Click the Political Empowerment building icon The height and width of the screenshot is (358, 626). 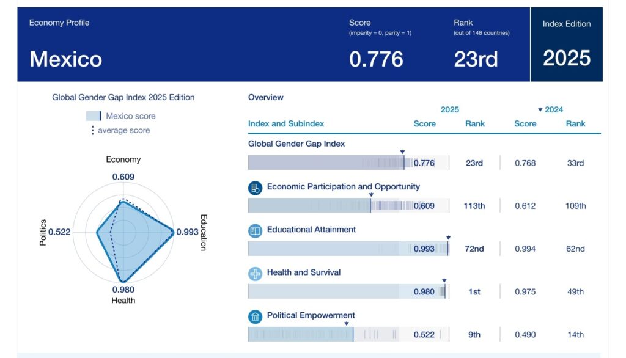(x=255, y=316)
